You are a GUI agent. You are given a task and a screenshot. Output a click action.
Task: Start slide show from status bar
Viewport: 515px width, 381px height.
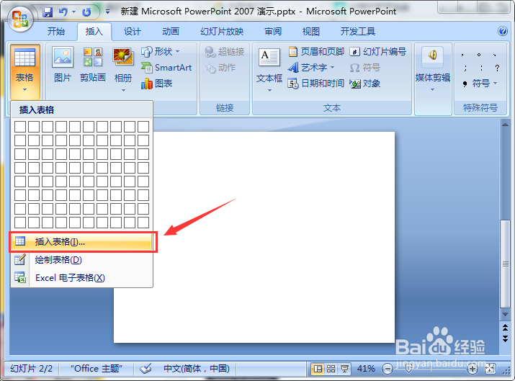coord(344,369)
